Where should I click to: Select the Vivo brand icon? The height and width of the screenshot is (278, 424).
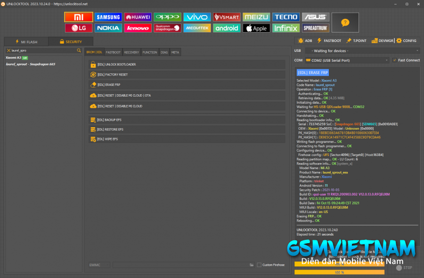point(197,17)
